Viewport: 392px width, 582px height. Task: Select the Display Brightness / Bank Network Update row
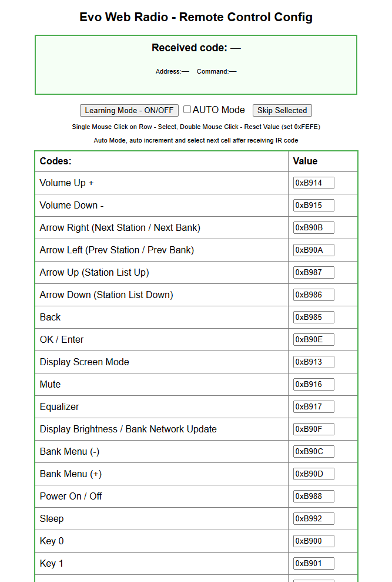(x=196, y=429)
